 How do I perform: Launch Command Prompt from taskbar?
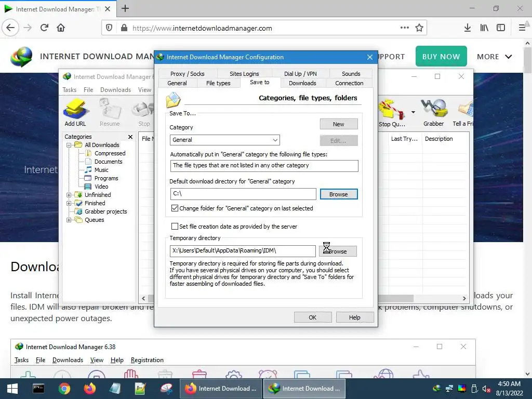point(38,389)
